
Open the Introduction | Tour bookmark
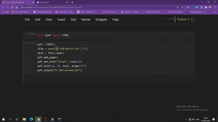click(x=109, y=12)
